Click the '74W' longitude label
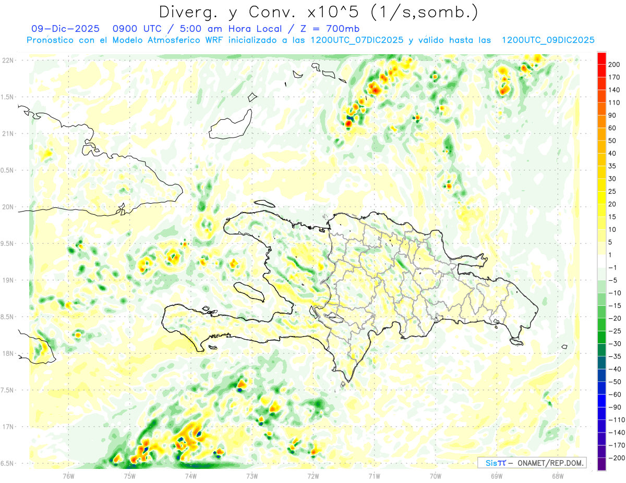Image resolution: width=626 pixels, height=483 pixels. click(x=190, y=476)
